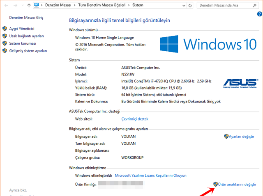
Task: Open Sistem koruması
Action: [x=23, y=43]
